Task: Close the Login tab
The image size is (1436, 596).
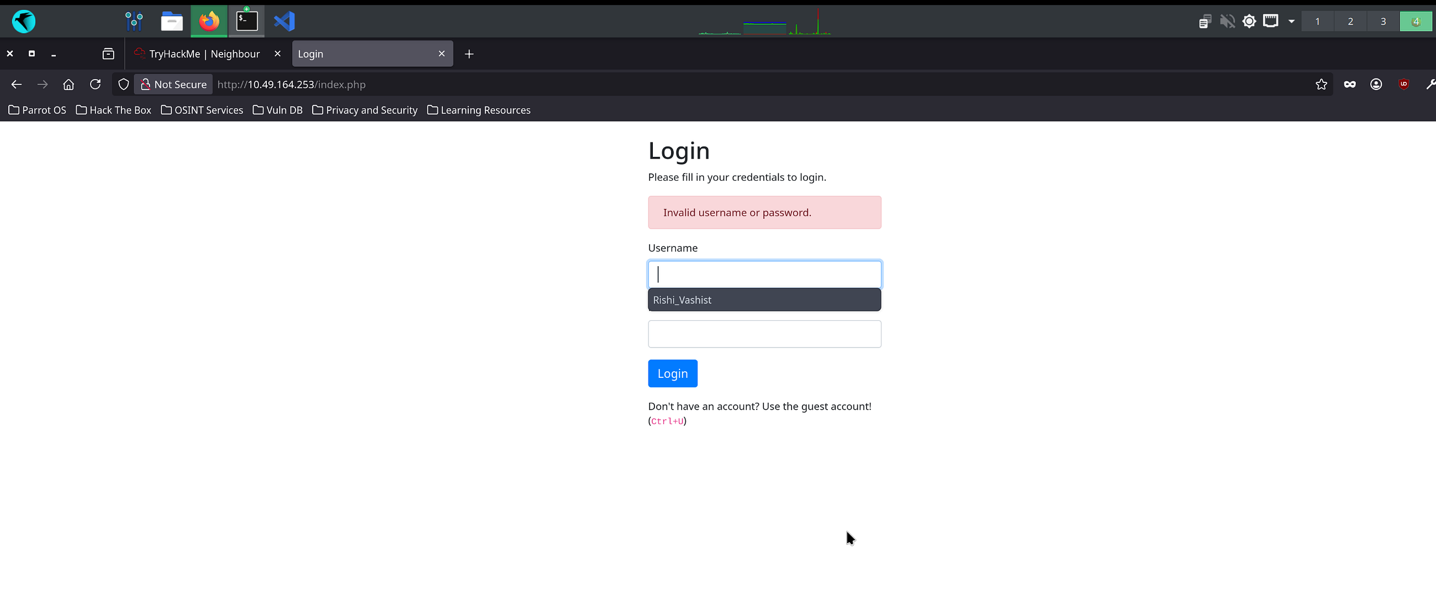Action: tap(441, 54)
